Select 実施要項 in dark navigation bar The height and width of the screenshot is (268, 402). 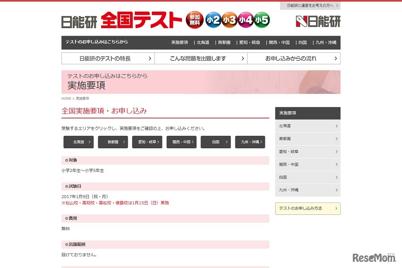(180, 42)
